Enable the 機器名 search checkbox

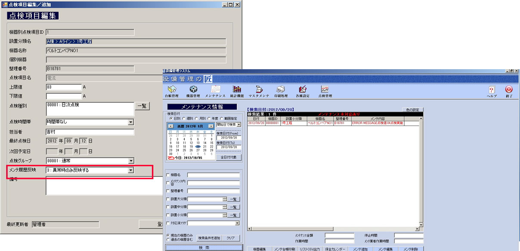pyautogui.click(x=168, y=175)
